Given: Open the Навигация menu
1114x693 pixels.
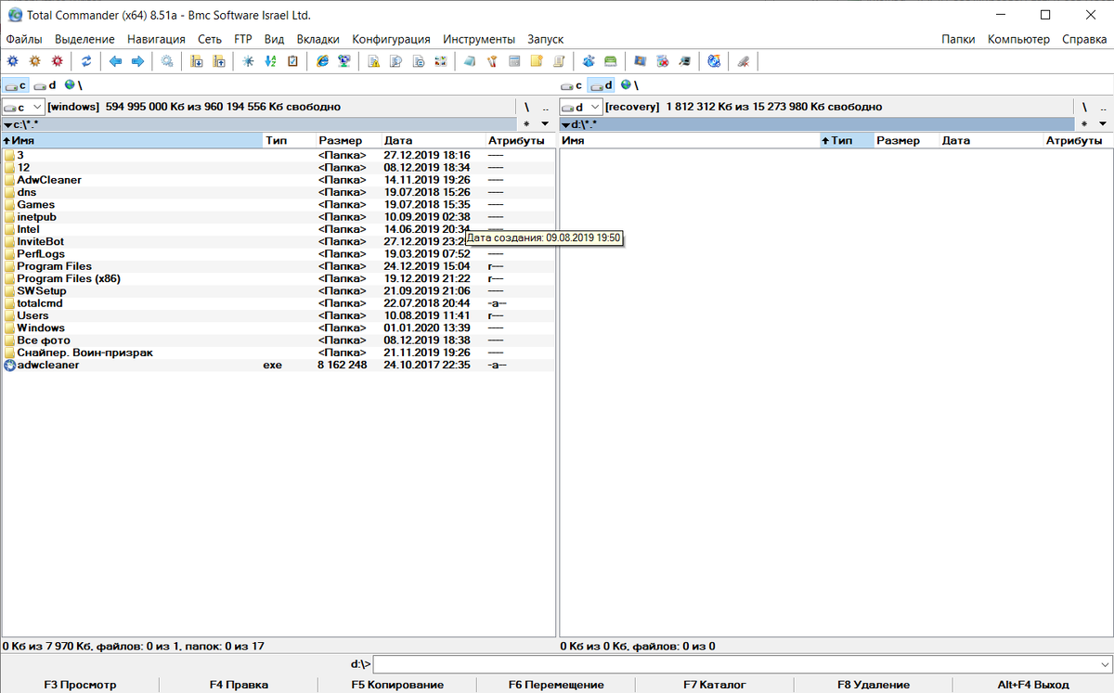Looking at the screenshot, I should point(156,39).
